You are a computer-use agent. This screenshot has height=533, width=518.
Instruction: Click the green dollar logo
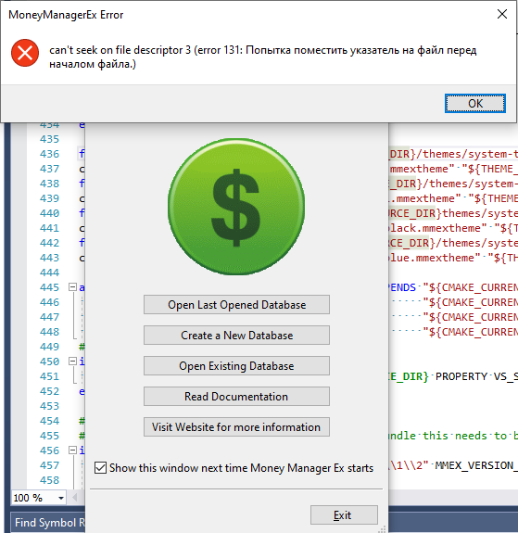[236, 207]
